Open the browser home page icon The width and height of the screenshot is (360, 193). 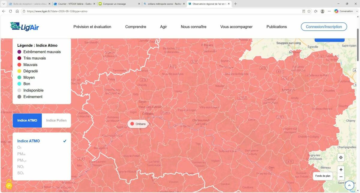[17, 11]
